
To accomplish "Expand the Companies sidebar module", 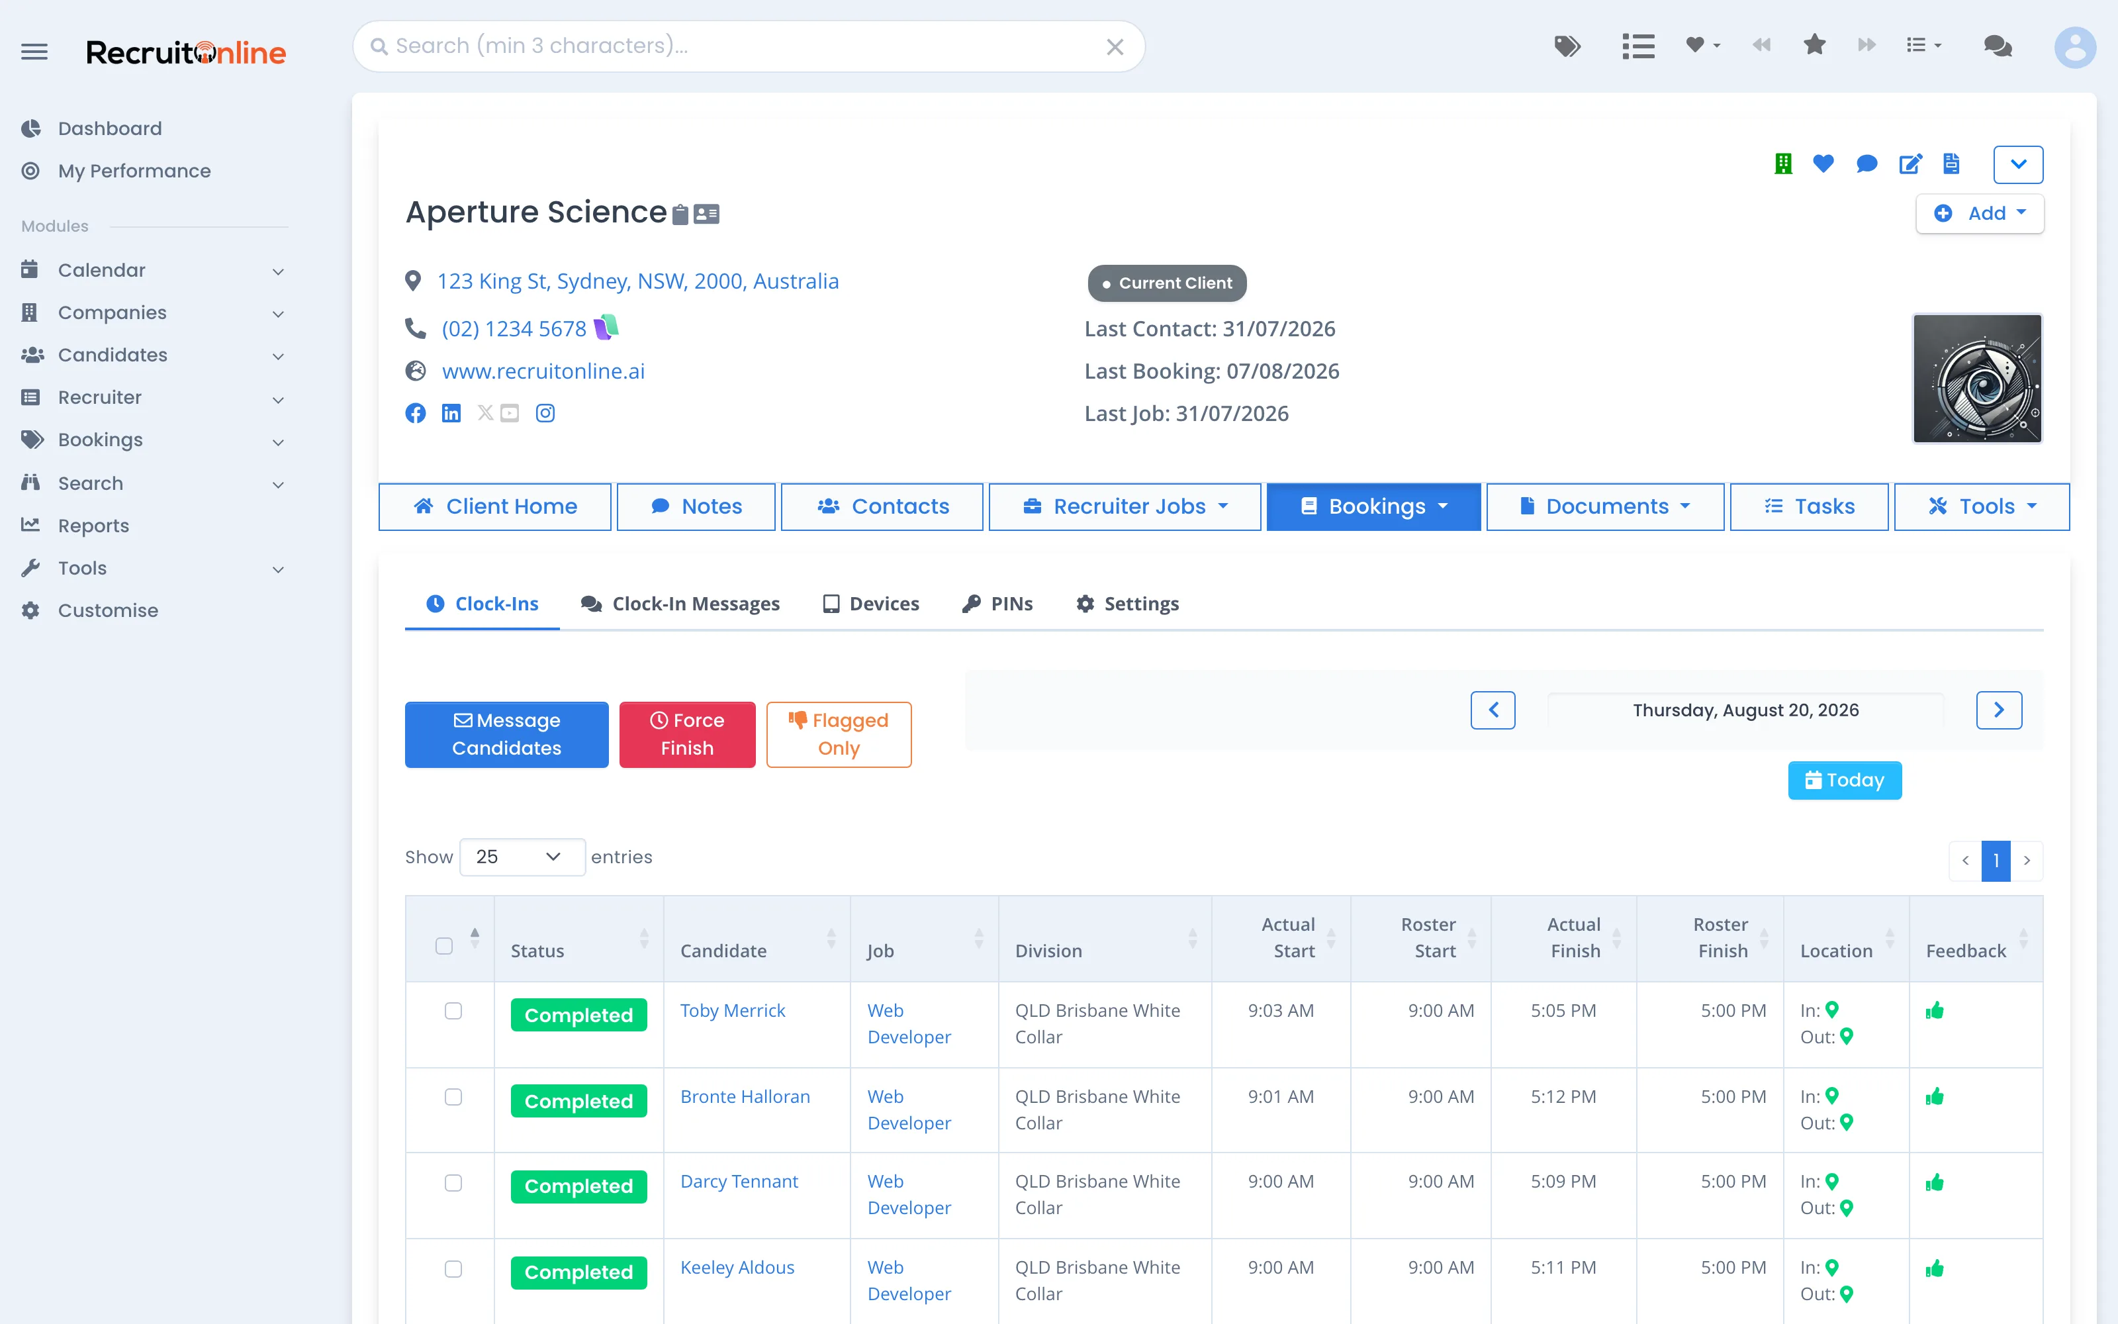I will pos(154,312).
